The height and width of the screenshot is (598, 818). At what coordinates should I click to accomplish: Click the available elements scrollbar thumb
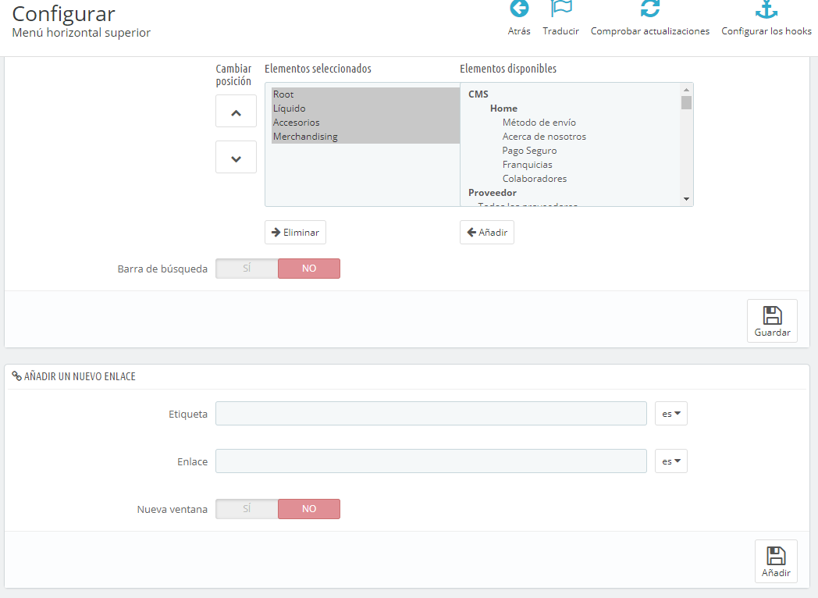(x=687, y=103)
